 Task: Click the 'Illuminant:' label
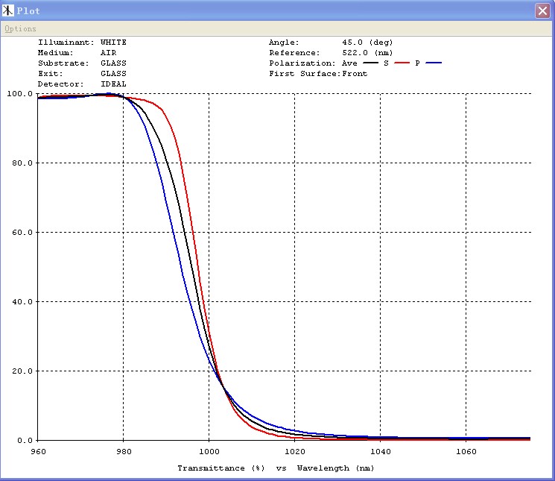(66, 43)
